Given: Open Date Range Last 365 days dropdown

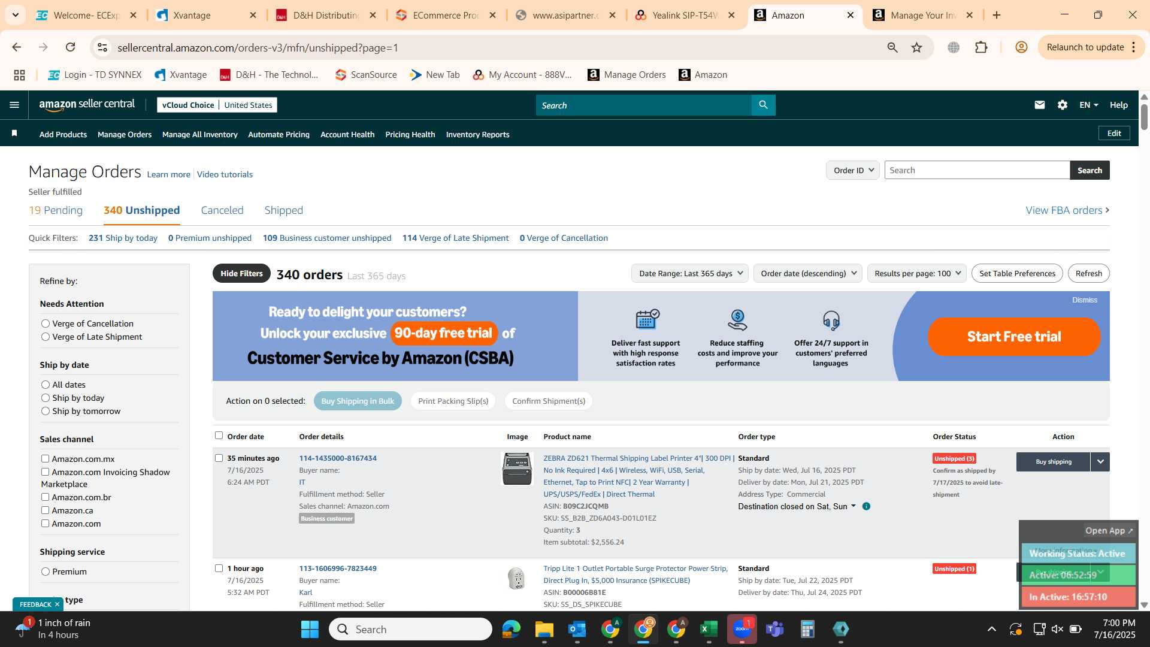Looking at the screenshot, I should coord(689,273).
